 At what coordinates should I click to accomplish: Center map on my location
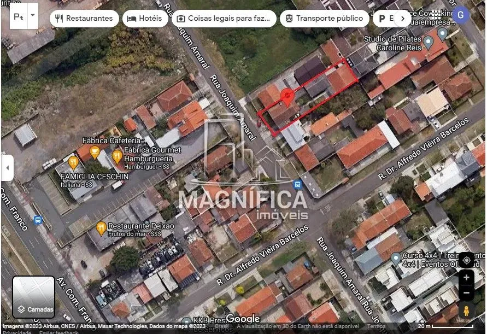point(466,260)
